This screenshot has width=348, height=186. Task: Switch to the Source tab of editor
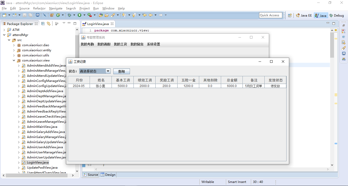(90, 175)
